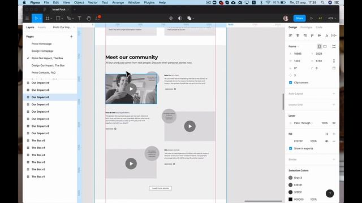Open the Plugins menu

[x=149, y=2]
